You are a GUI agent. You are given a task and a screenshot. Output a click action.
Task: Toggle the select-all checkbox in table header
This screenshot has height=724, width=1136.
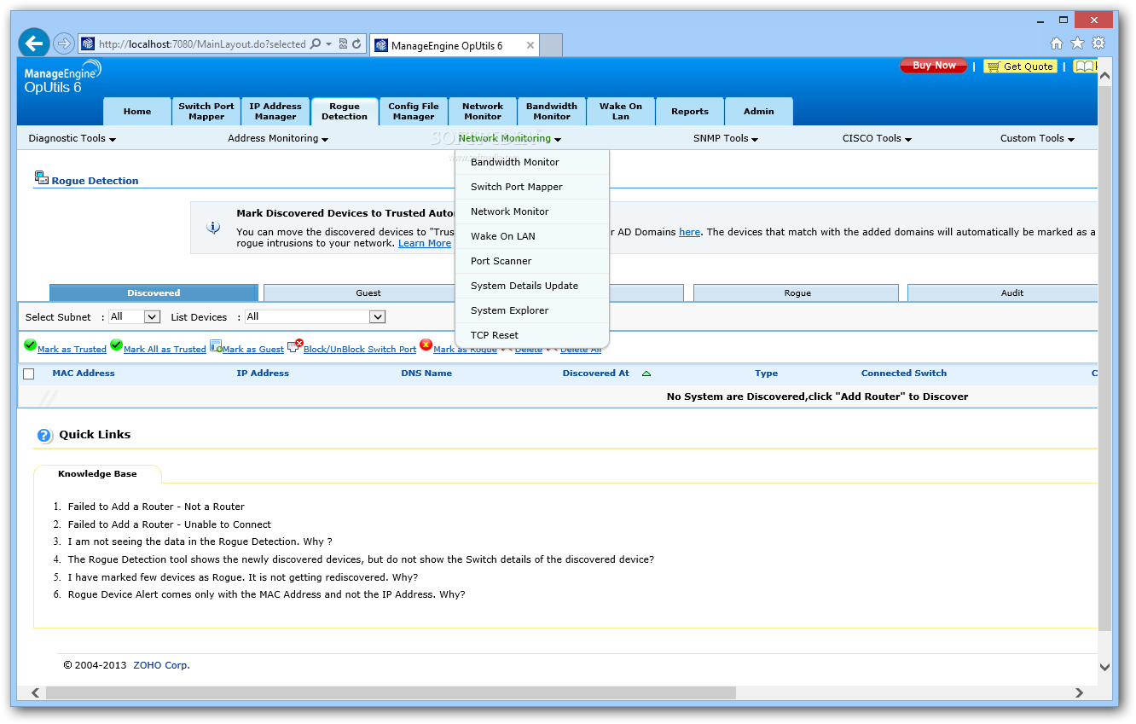click(29, 374)
